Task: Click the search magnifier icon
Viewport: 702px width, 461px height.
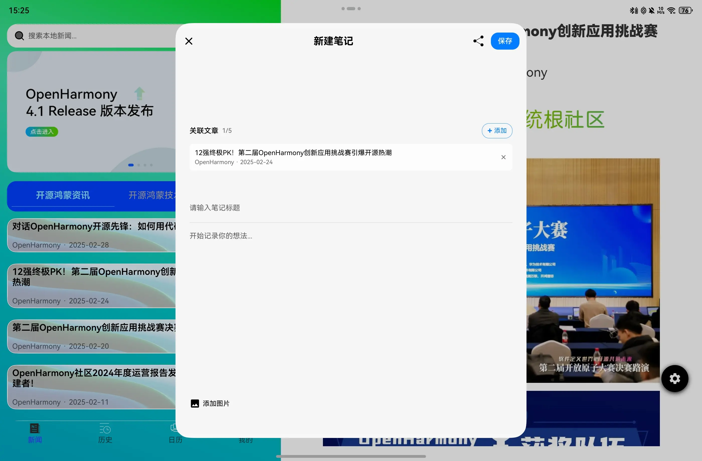Action: coord(19,36)
